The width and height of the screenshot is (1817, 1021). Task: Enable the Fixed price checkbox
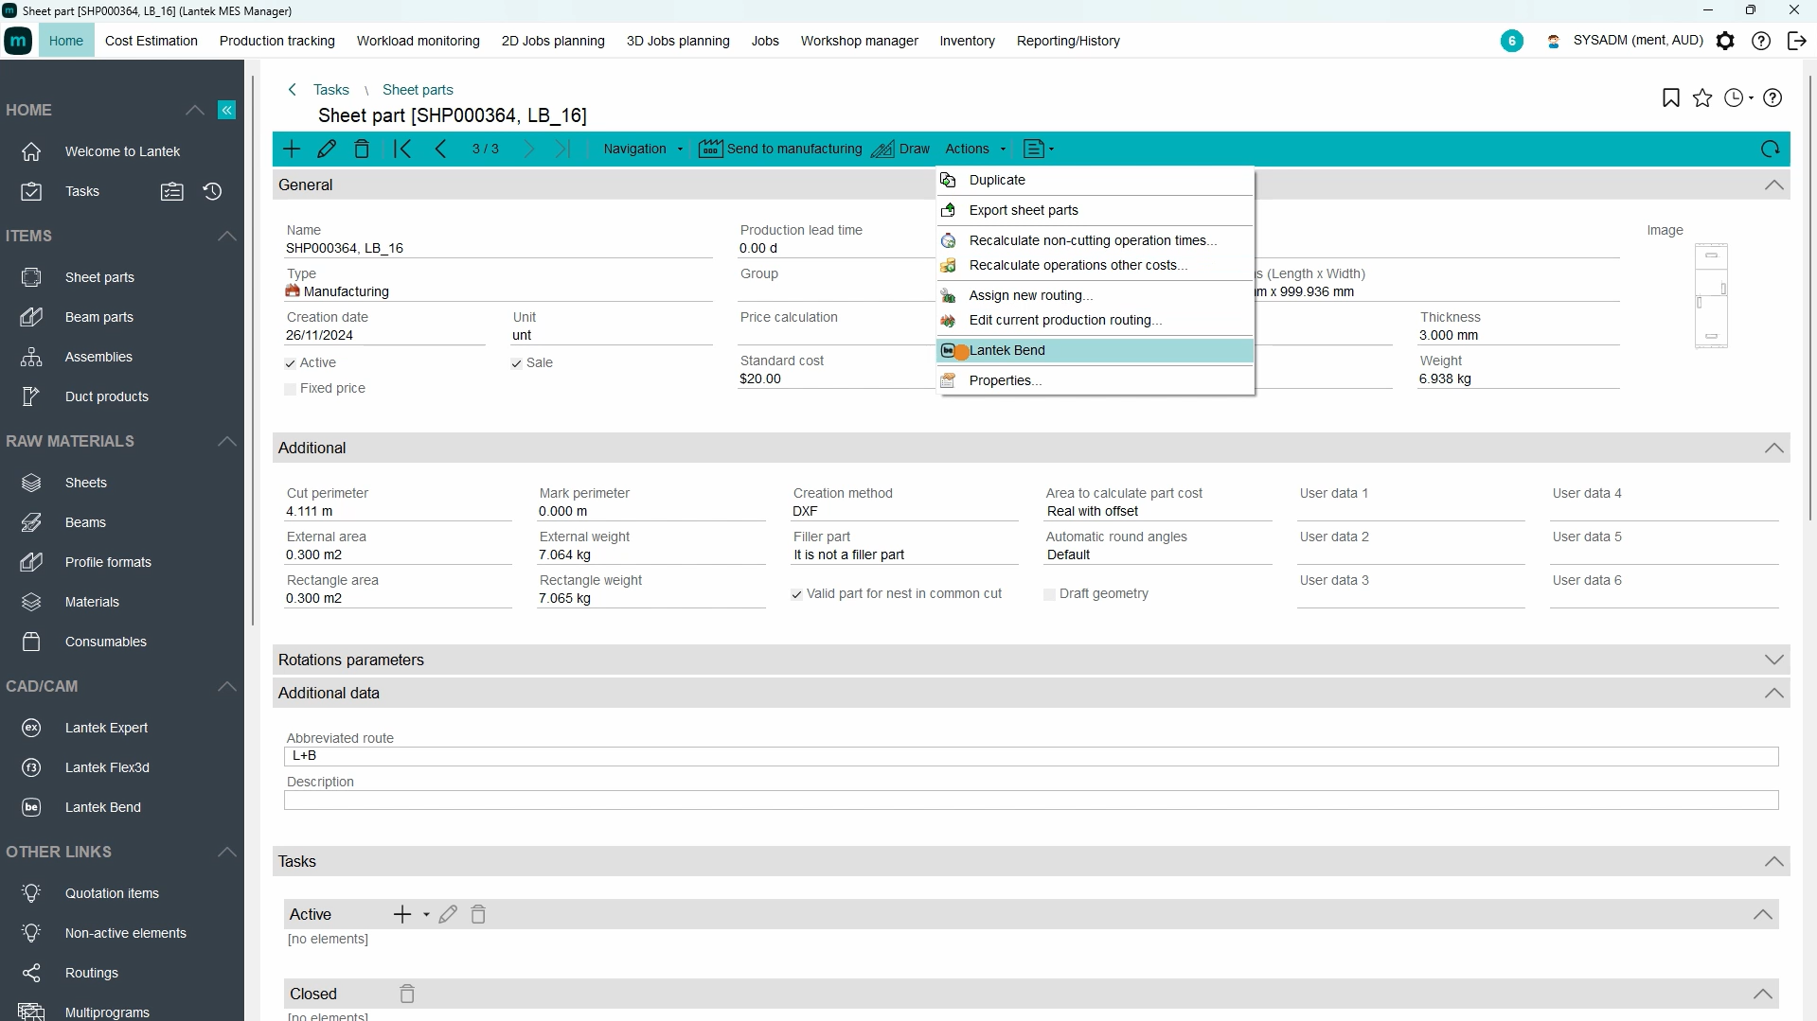click(x=290, y=389)
